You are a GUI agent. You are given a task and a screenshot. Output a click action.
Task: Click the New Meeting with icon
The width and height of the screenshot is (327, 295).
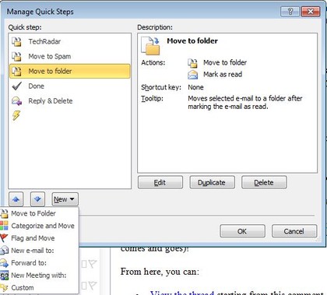click(4, 276)
